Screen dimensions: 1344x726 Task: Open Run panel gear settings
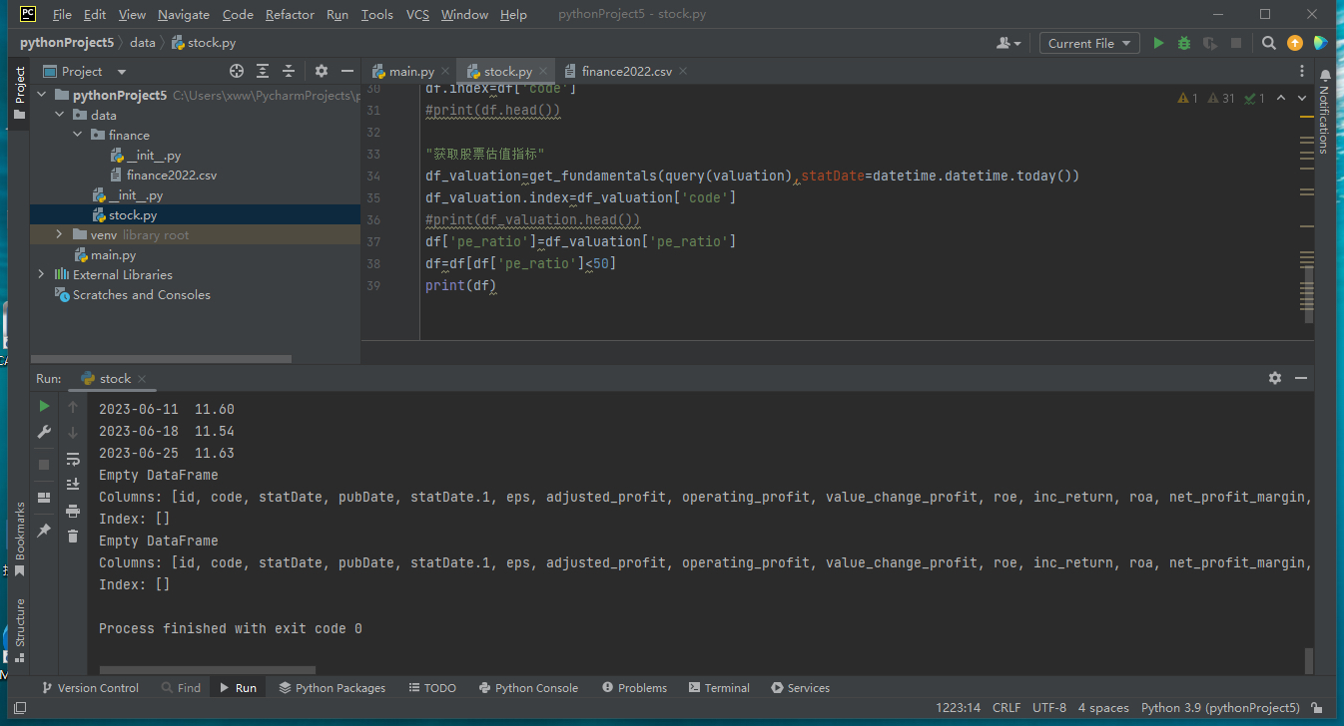[1275, 378]
